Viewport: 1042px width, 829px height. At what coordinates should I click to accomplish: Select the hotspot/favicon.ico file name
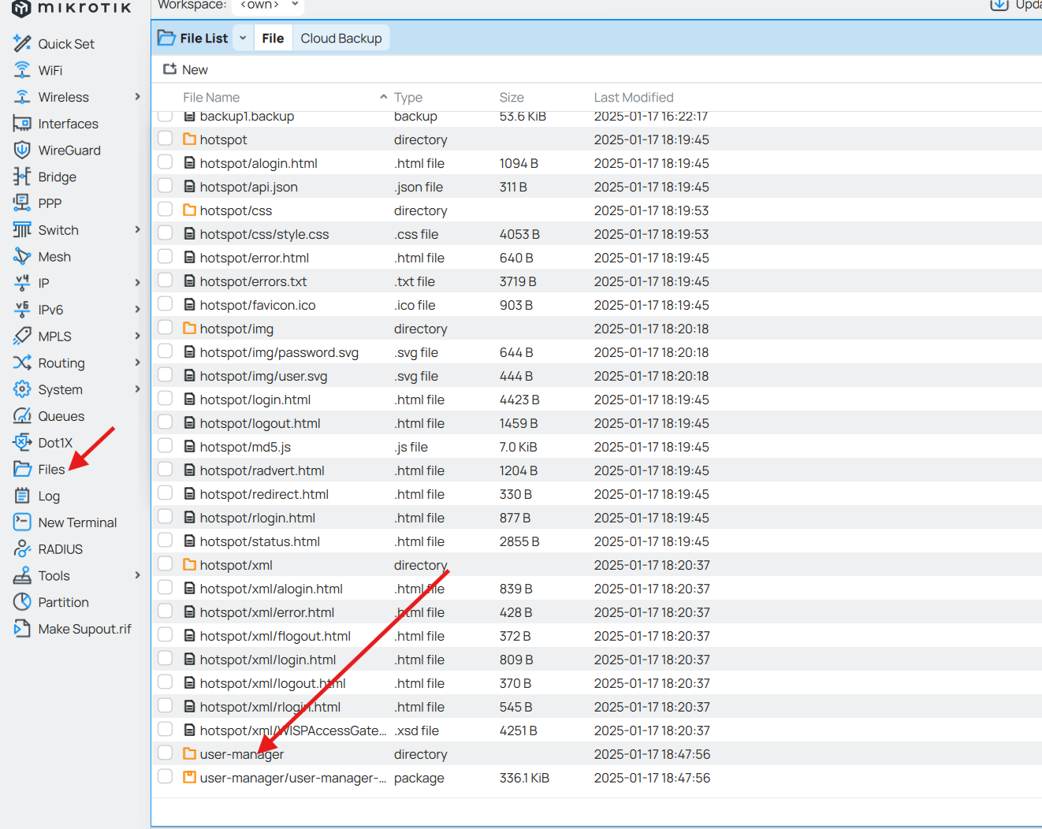[258, 305]
